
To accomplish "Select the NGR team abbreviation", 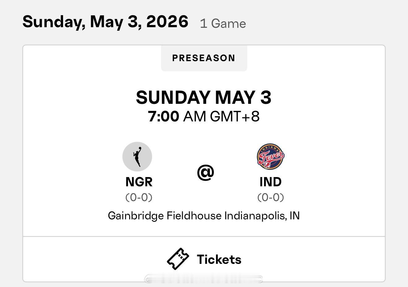I will [139, 182].
